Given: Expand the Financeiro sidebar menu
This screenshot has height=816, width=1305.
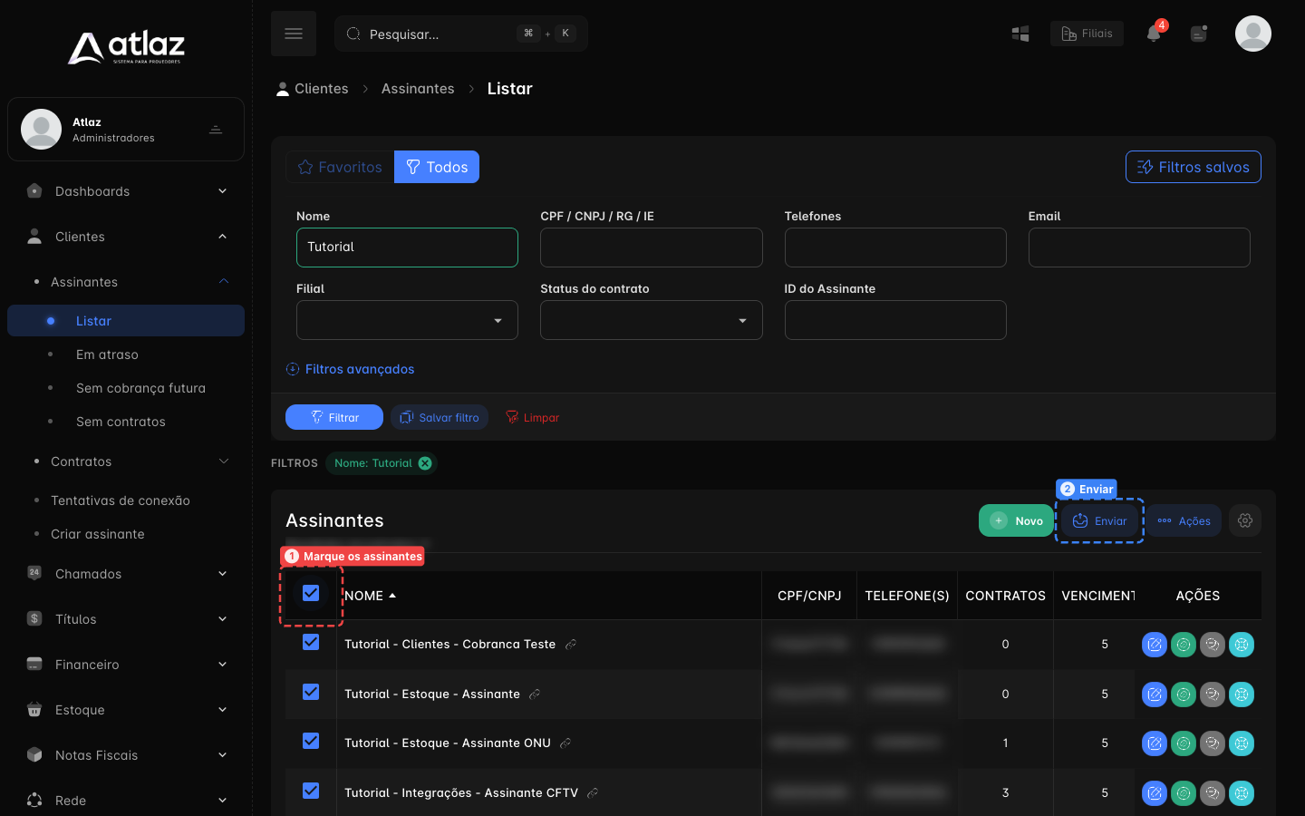Looking at the screenshot, I should [x=126, y=665].
